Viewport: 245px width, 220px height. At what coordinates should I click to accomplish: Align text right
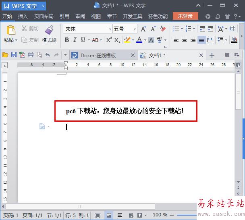tap(193, 40)
